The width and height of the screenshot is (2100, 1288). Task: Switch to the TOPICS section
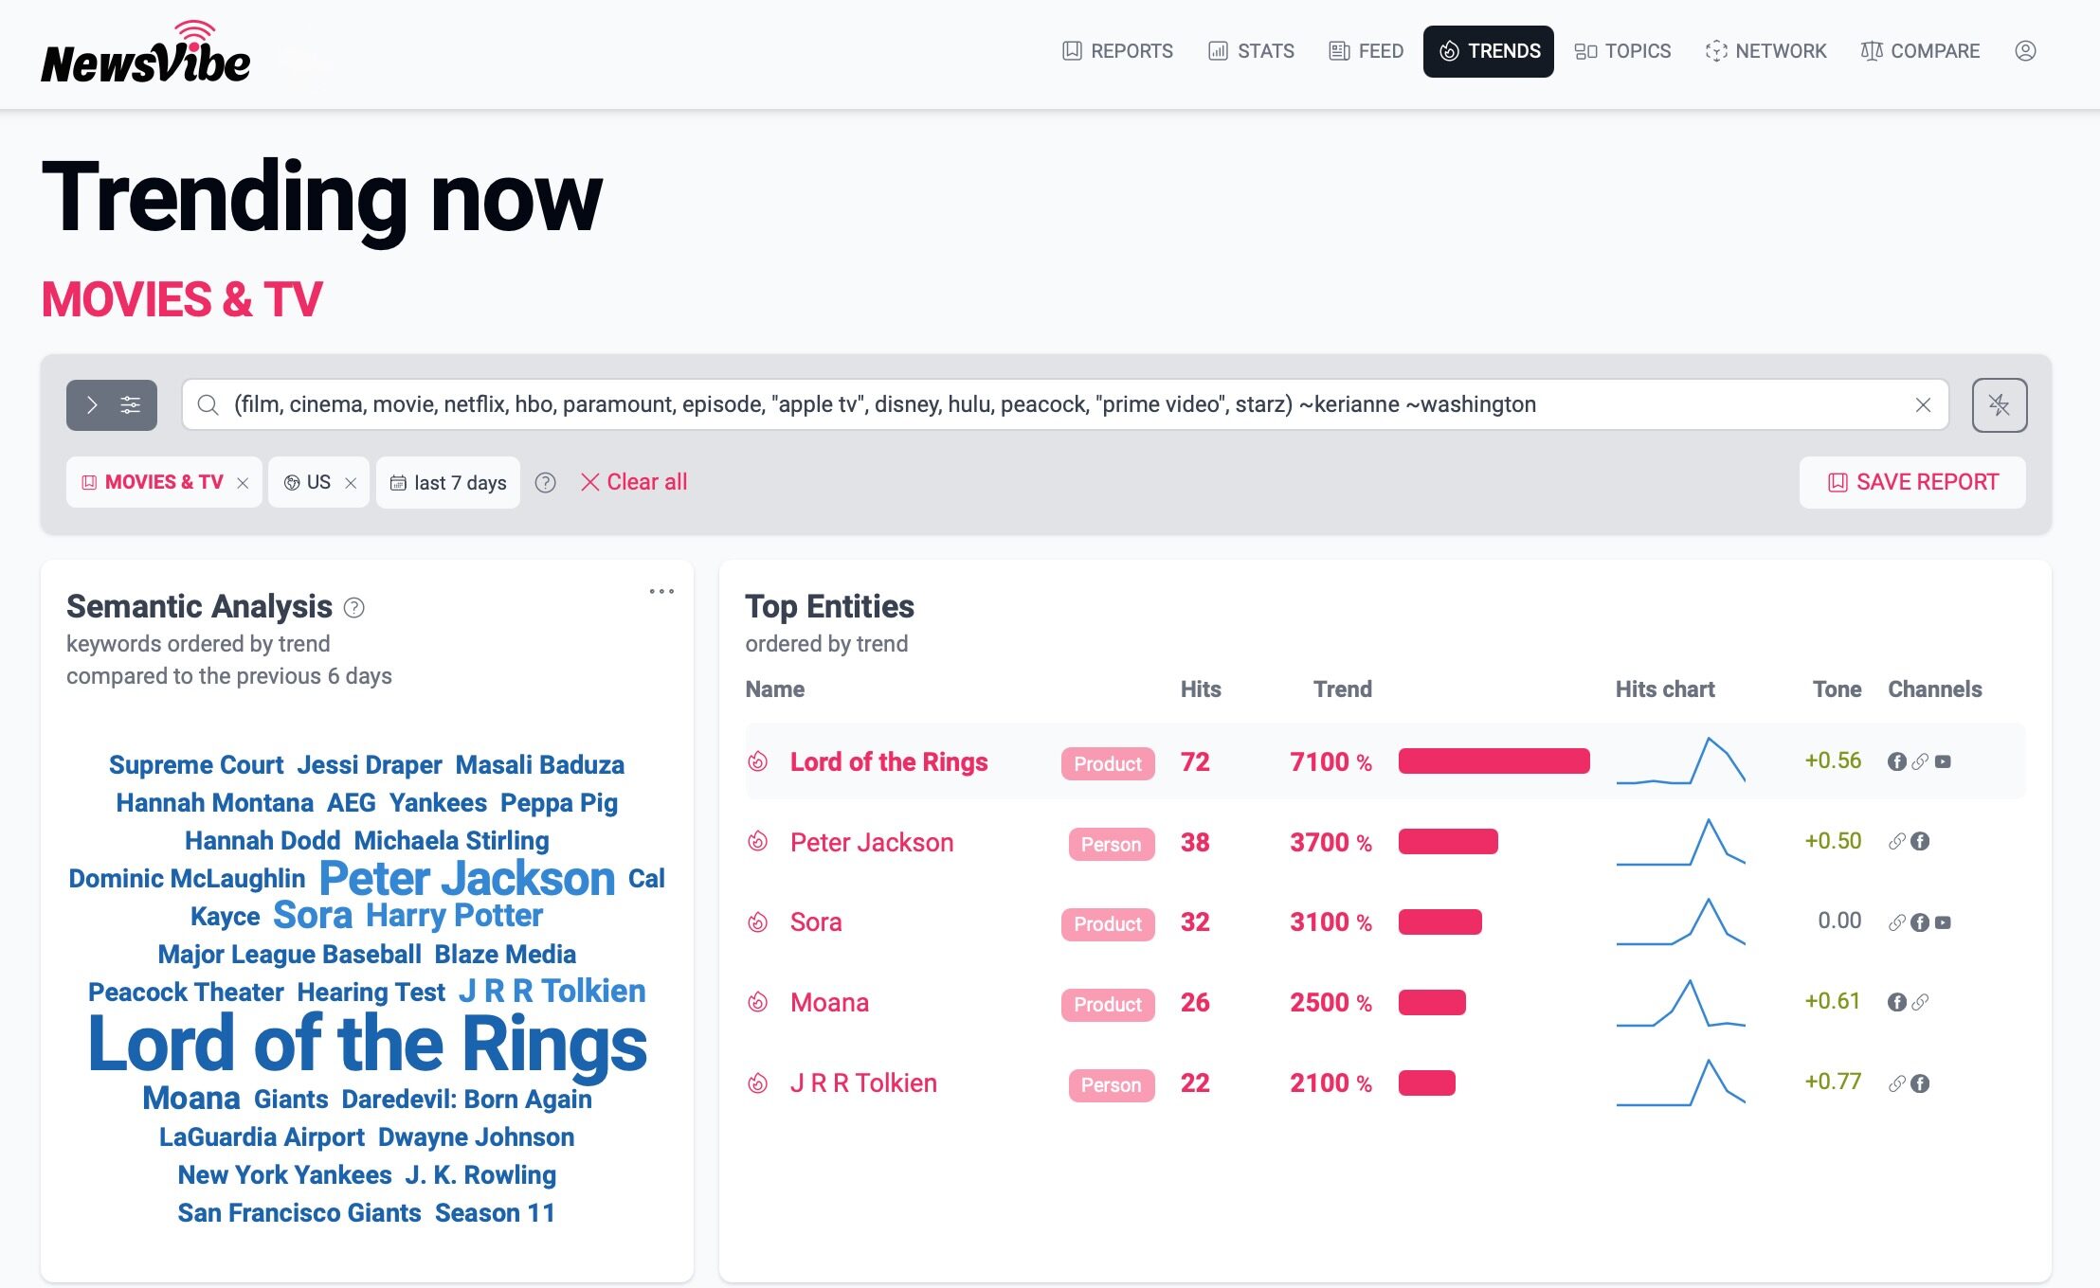pos(1622,51)
